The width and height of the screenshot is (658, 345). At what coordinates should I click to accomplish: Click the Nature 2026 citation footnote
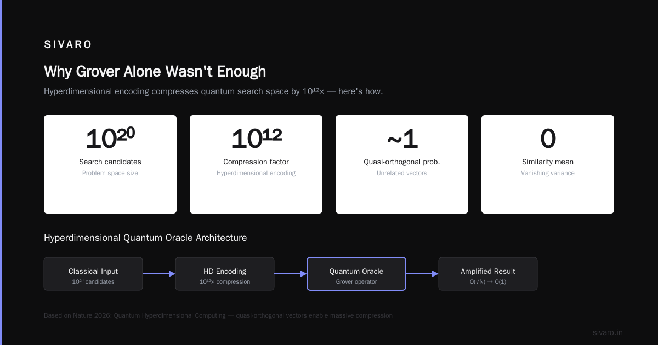(x=218, y=315)
